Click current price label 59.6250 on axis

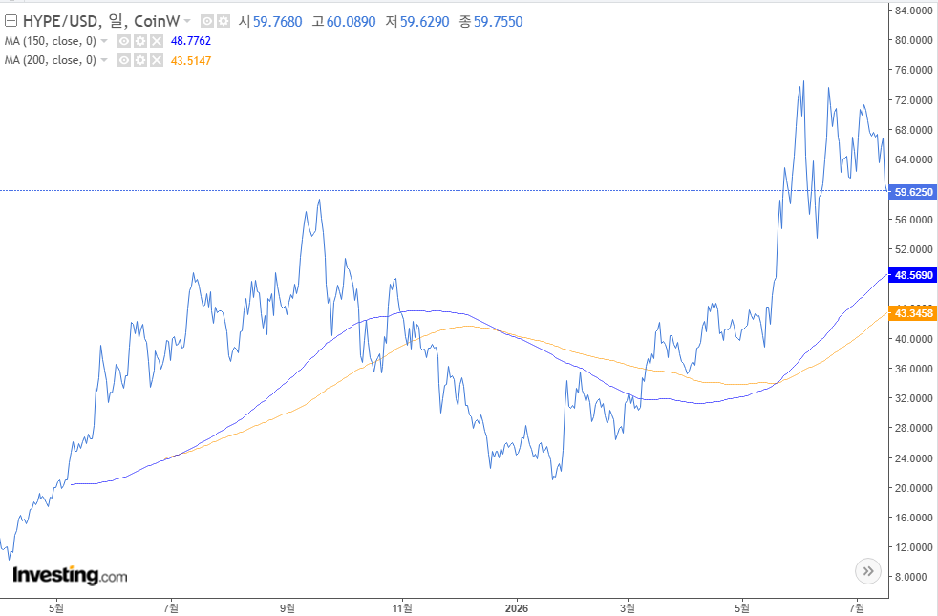pos(913,192)
